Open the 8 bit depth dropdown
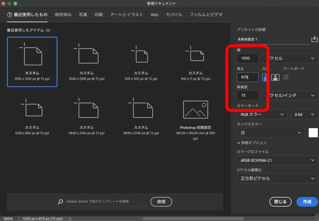Screen dimensions: 319x221 (304, 114)
